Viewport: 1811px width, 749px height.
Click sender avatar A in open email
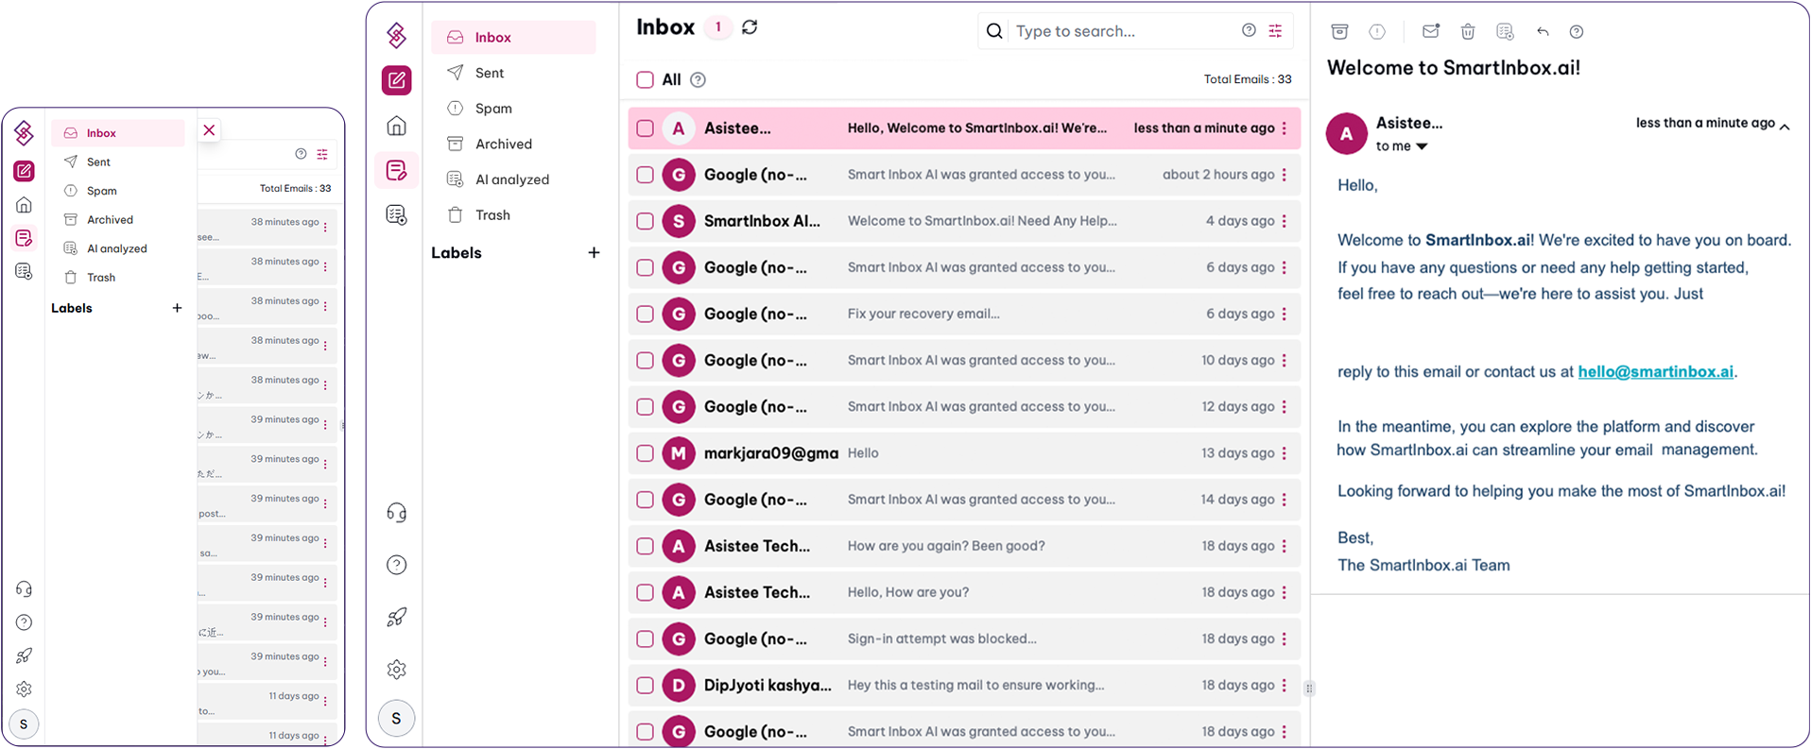click(x=1347, y=134)
